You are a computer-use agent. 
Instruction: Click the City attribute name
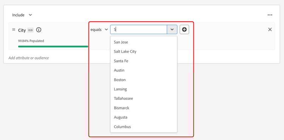tap(22, 30)
